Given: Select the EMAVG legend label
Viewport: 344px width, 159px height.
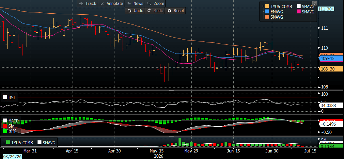Looking at the screenshot, I should tap(277, 12).
